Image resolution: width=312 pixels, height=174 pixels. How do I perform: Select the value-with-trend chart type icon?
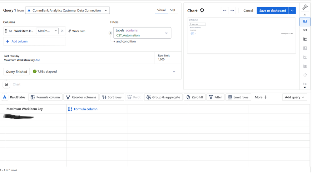coord(305,48)
